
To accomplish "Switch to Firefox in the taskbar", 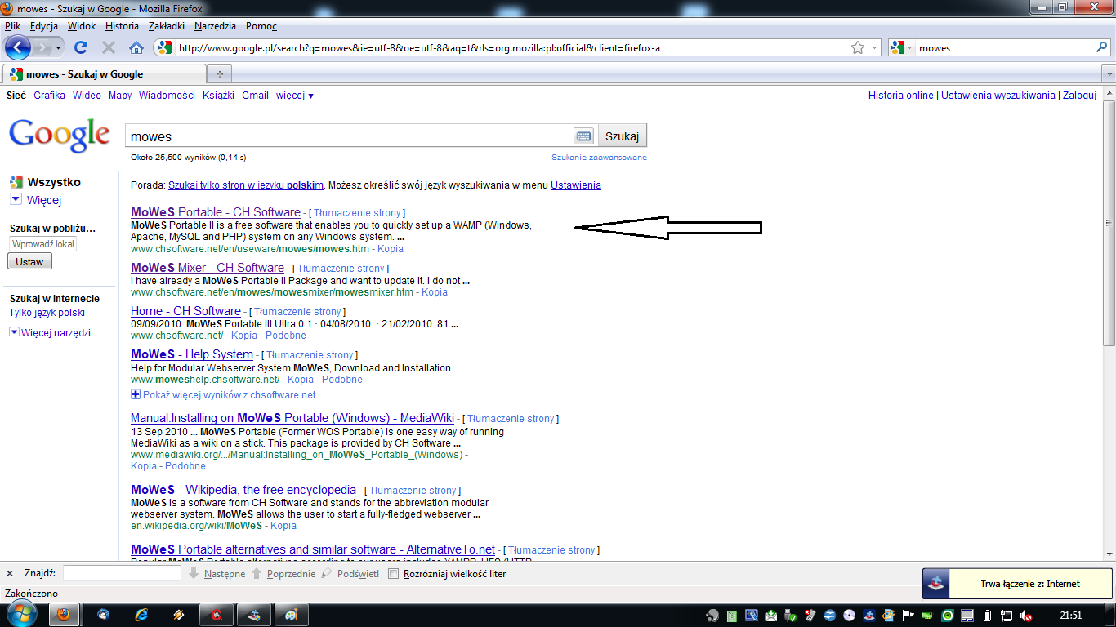I will 65,615.
